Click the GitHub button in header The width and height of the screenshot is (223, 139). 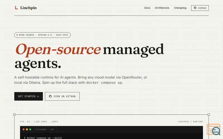(200, 8)
